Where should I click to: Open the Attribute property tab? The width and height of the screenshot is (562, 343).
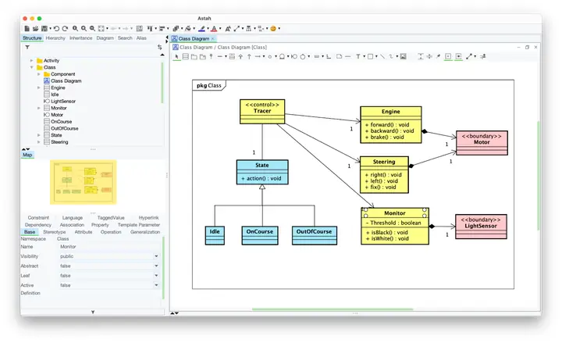click(x=84, y=232)
